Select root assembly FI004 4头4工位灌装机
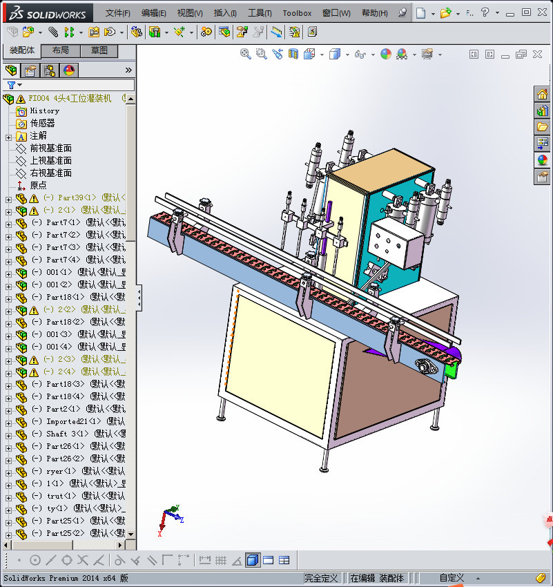The height and width of the screenshot is (587, 553). [x=70, y=99]
